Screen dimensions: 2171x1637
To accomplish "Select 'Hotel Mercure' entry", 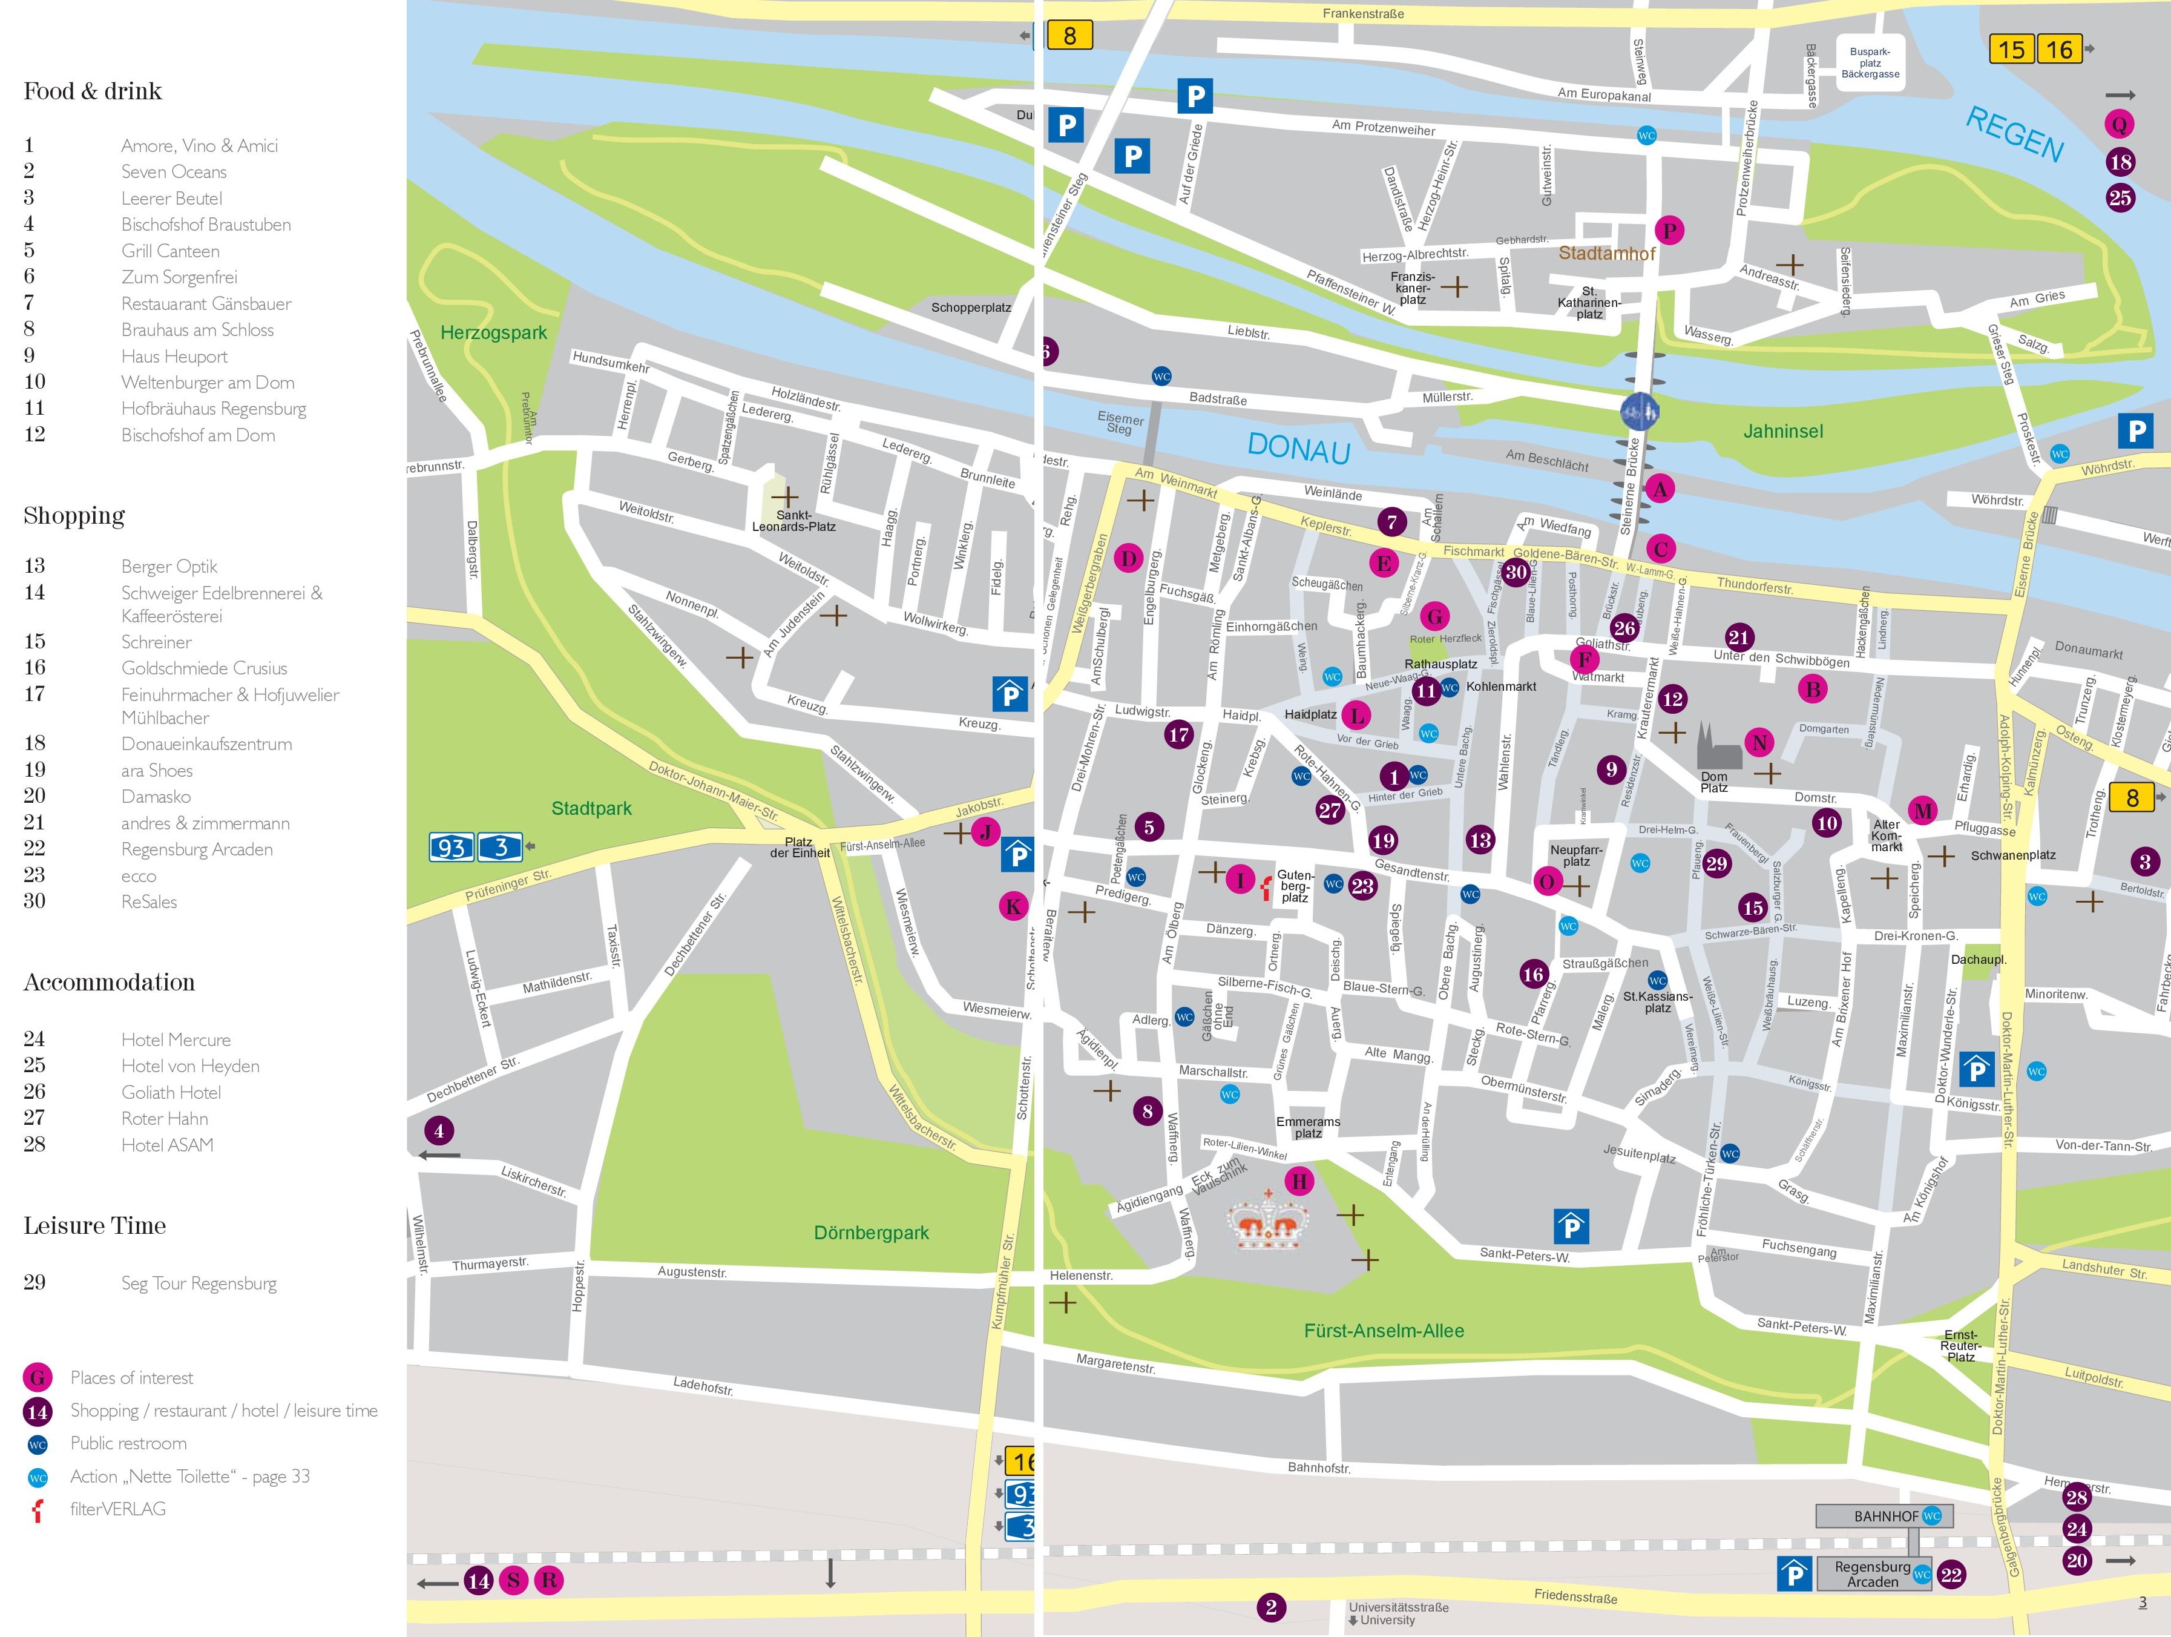I will (176, 1040).
